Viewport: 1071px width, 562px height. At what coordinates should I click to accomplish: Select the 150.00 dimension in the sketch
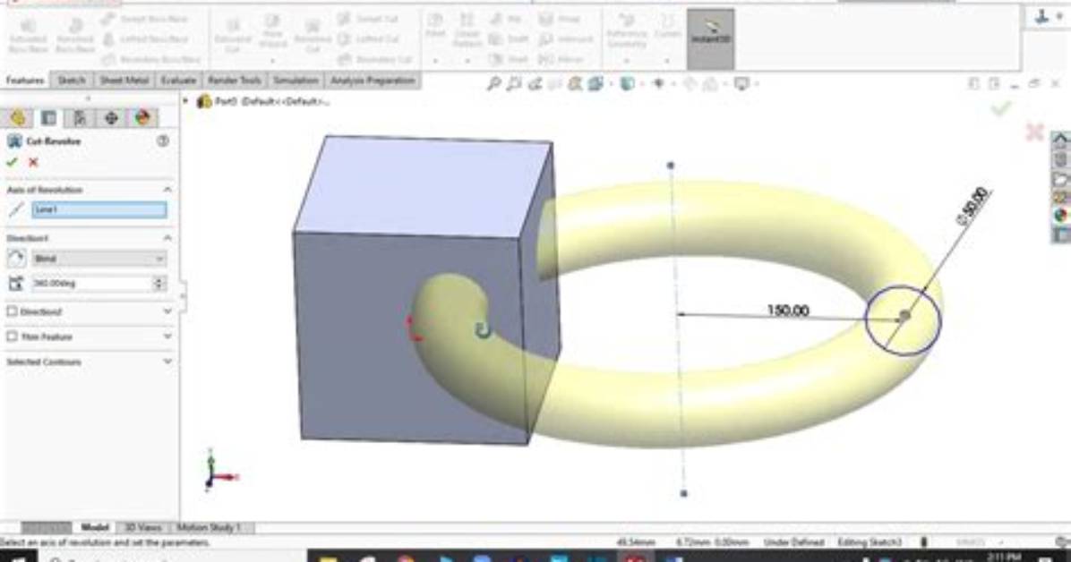click(787, 310)
